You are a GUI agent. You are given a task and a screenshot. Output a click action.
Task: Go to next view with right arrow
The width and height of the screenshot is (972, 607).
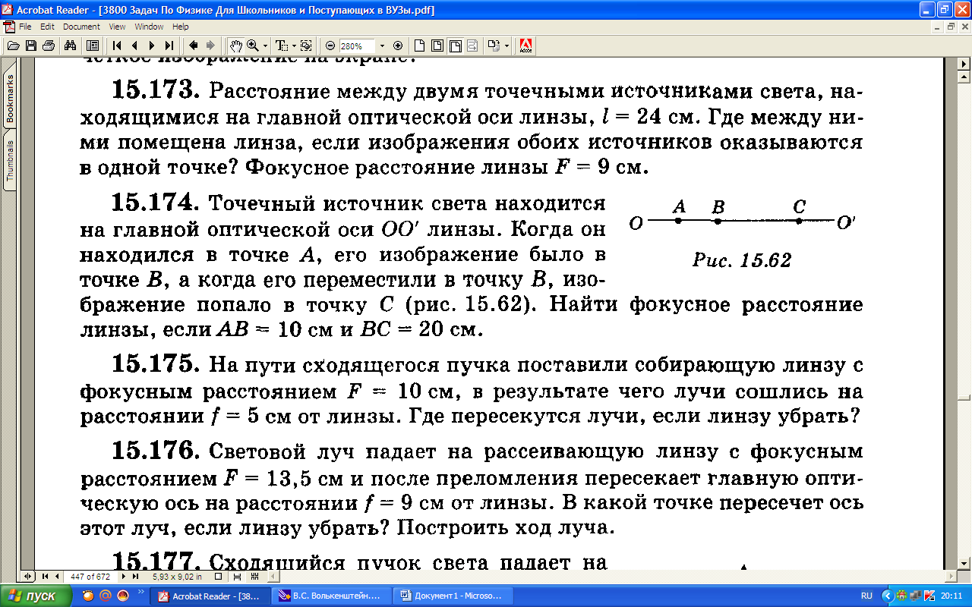tap(210, 46)
